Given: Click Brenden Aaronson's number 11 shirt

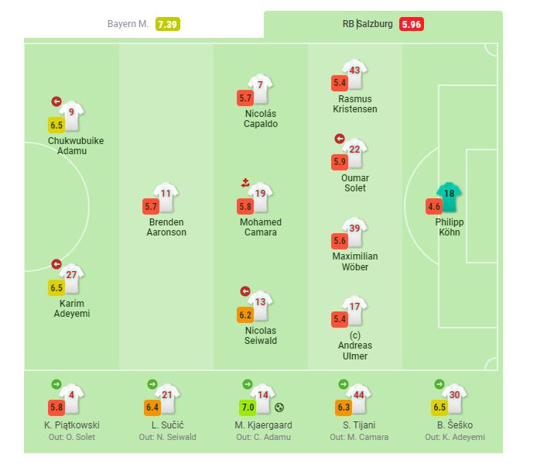Looking at the screenshot, I should pos(166,197).
